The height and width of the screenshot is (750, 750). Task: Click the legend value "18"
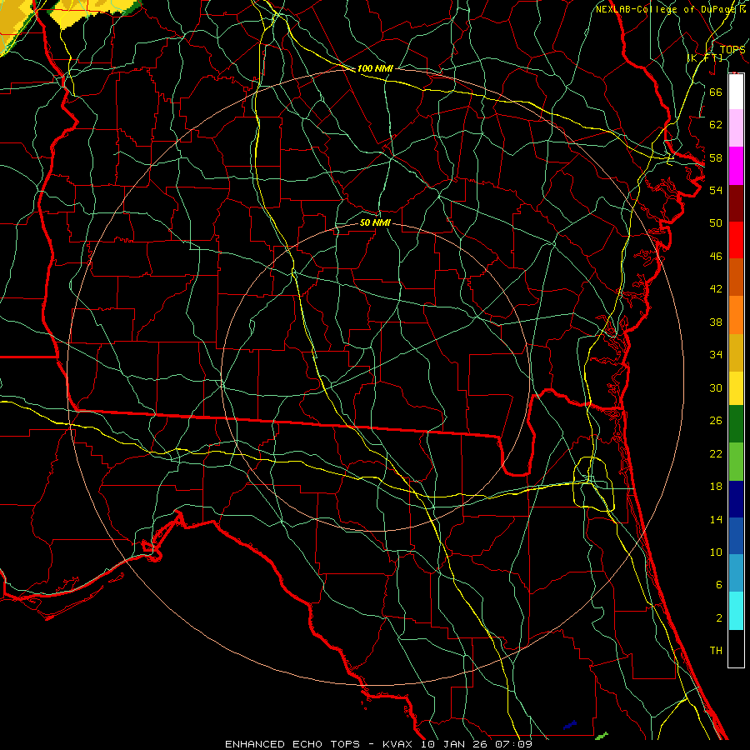716,487
